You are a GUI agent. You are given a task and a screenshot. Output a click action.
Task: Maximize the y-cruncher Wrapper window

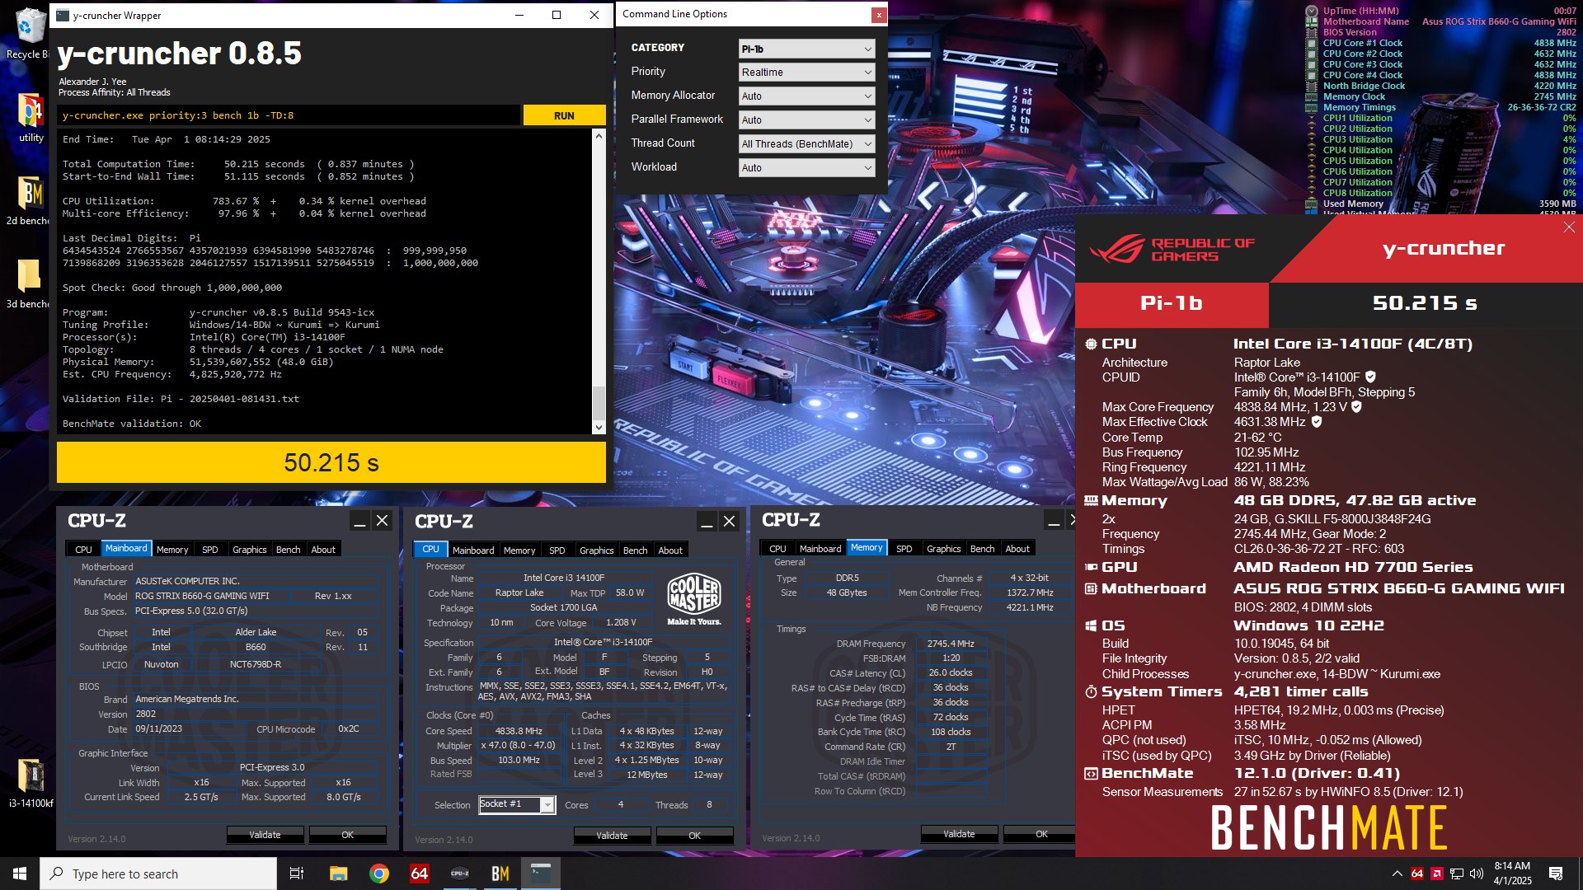point(557,15)
